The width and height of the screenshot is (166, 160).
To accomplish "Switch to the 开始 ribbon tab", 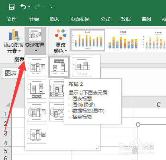I will pos(34,19).
